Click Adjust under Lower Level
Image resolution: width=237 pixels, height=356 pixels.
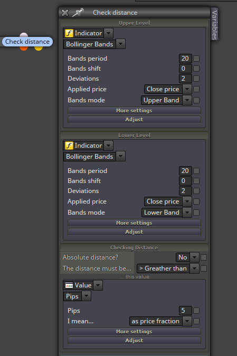point(134,232)
